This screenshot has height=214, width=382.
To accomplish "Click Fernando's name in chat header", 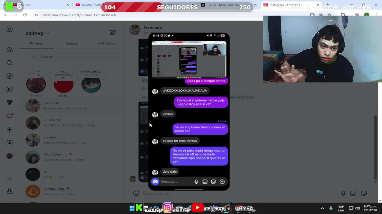I will tap(153, 28).
